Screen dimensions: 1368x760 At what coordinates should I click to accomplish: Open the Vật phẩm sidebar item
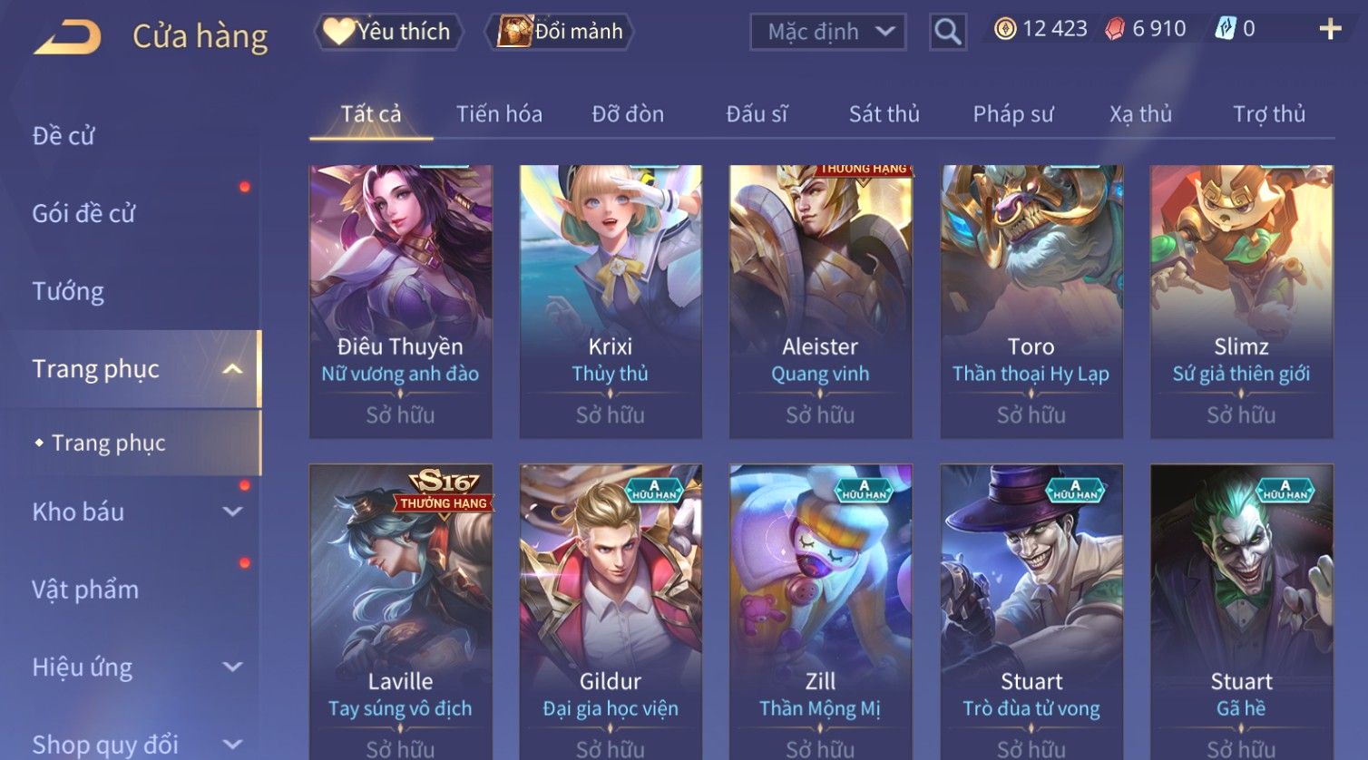point(85,589)
